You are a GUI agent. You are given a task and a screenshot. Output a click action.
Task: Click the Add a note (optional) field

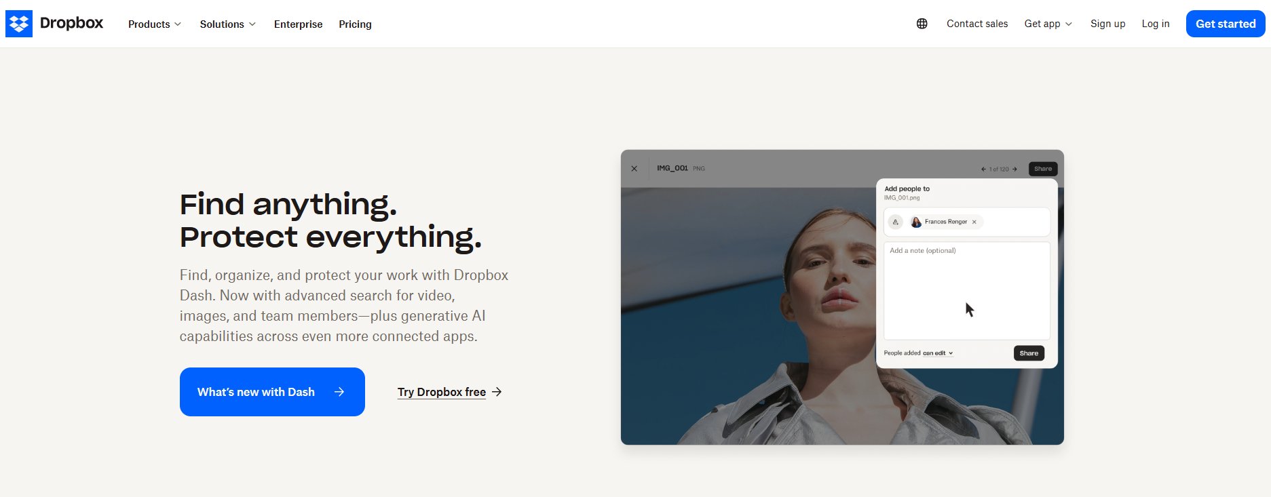tap(966, 291)
